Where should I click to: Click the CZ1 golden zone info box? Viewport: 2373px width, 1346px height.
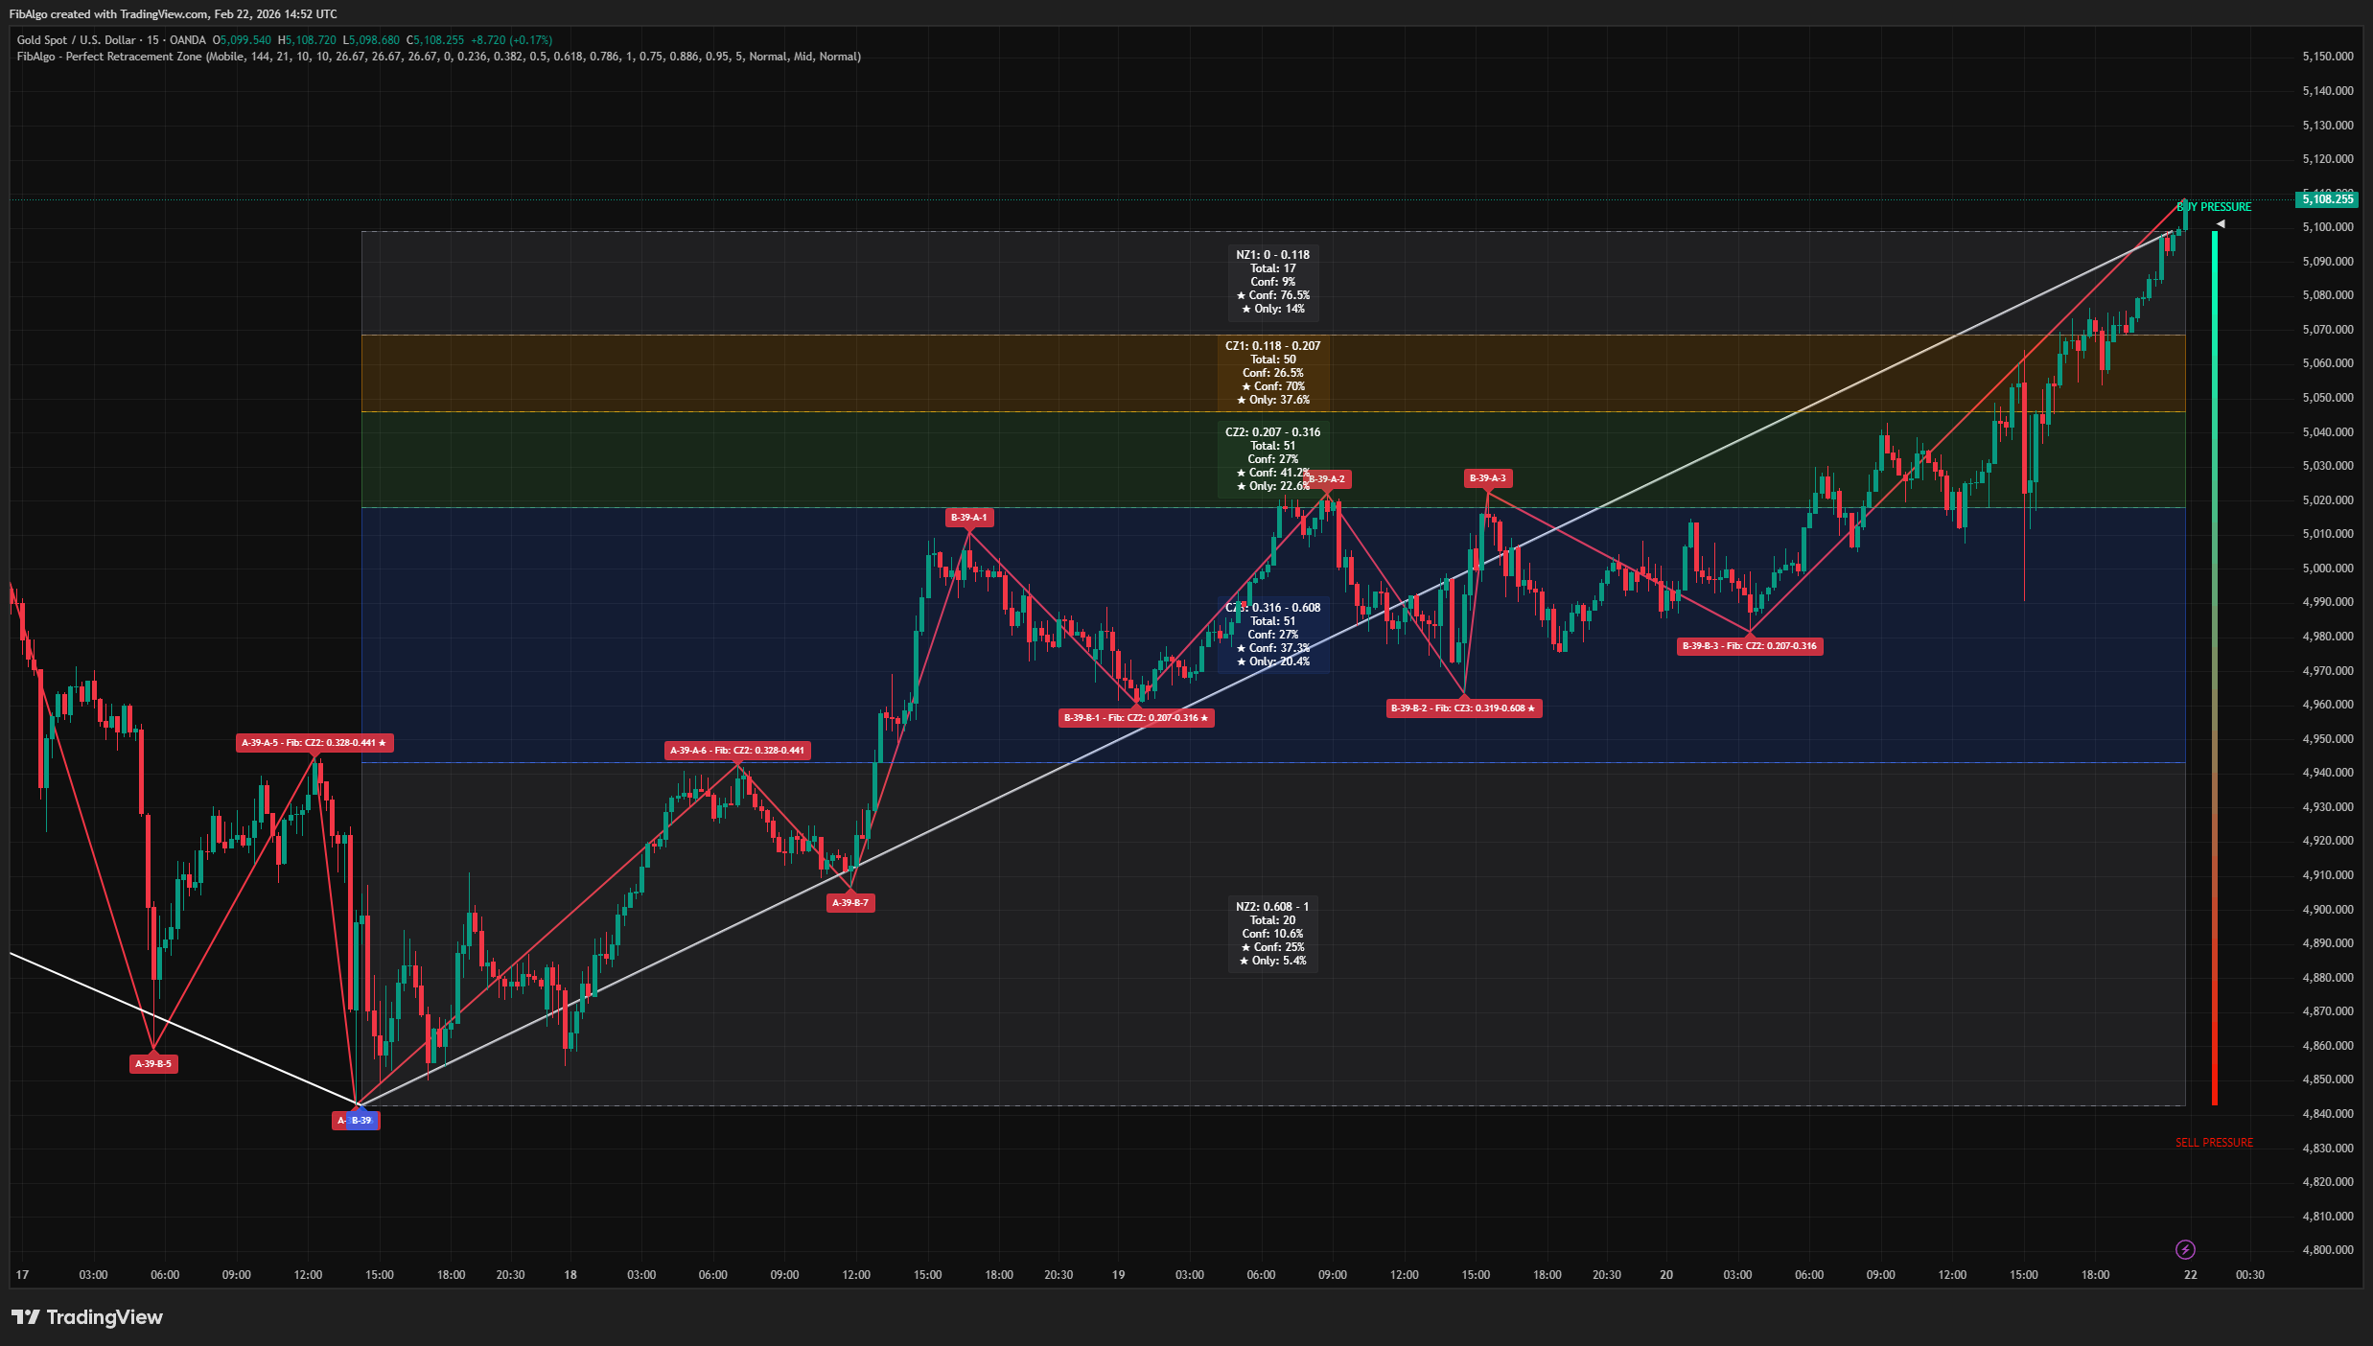(1272, 373)
